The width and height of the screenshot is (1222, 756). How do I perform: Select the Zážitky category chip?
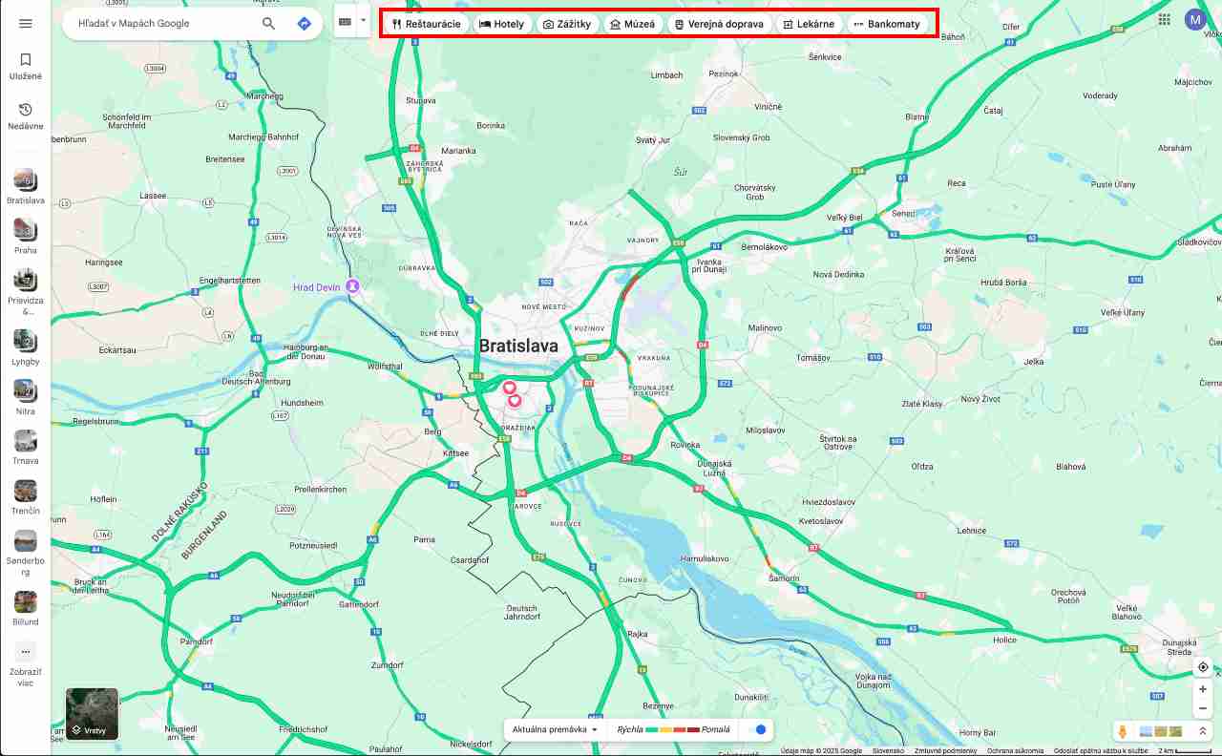tap(567, 24)
